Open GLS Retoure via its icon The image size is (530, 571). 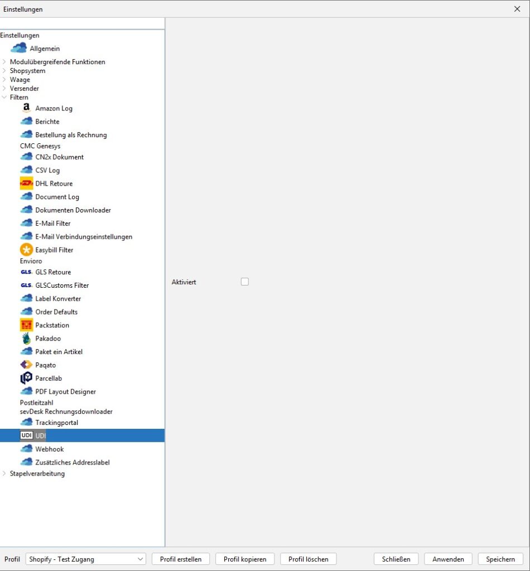(x=26, y=272)
